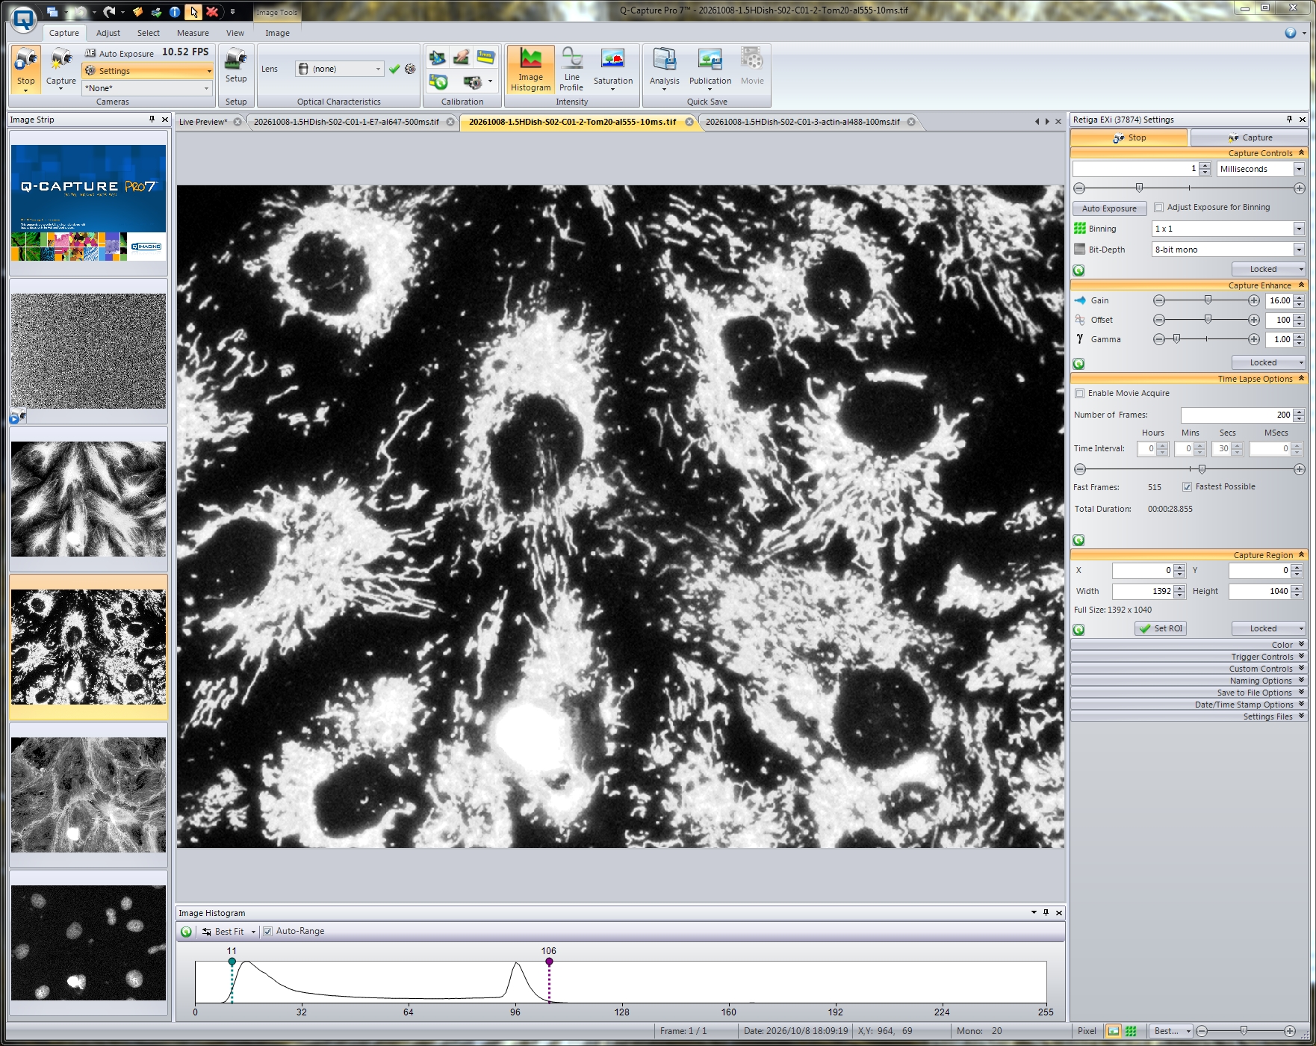Close the Tom20-al555-10ms.tif document tab
Screen dimensions: 1316x1046
[689, 122]
